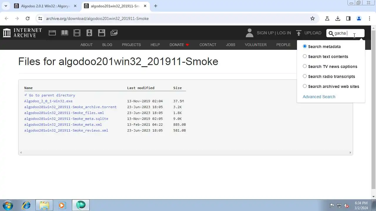Open the tab search dropdown arrow
Screen dimensions: 376x211
click(6, 6)
